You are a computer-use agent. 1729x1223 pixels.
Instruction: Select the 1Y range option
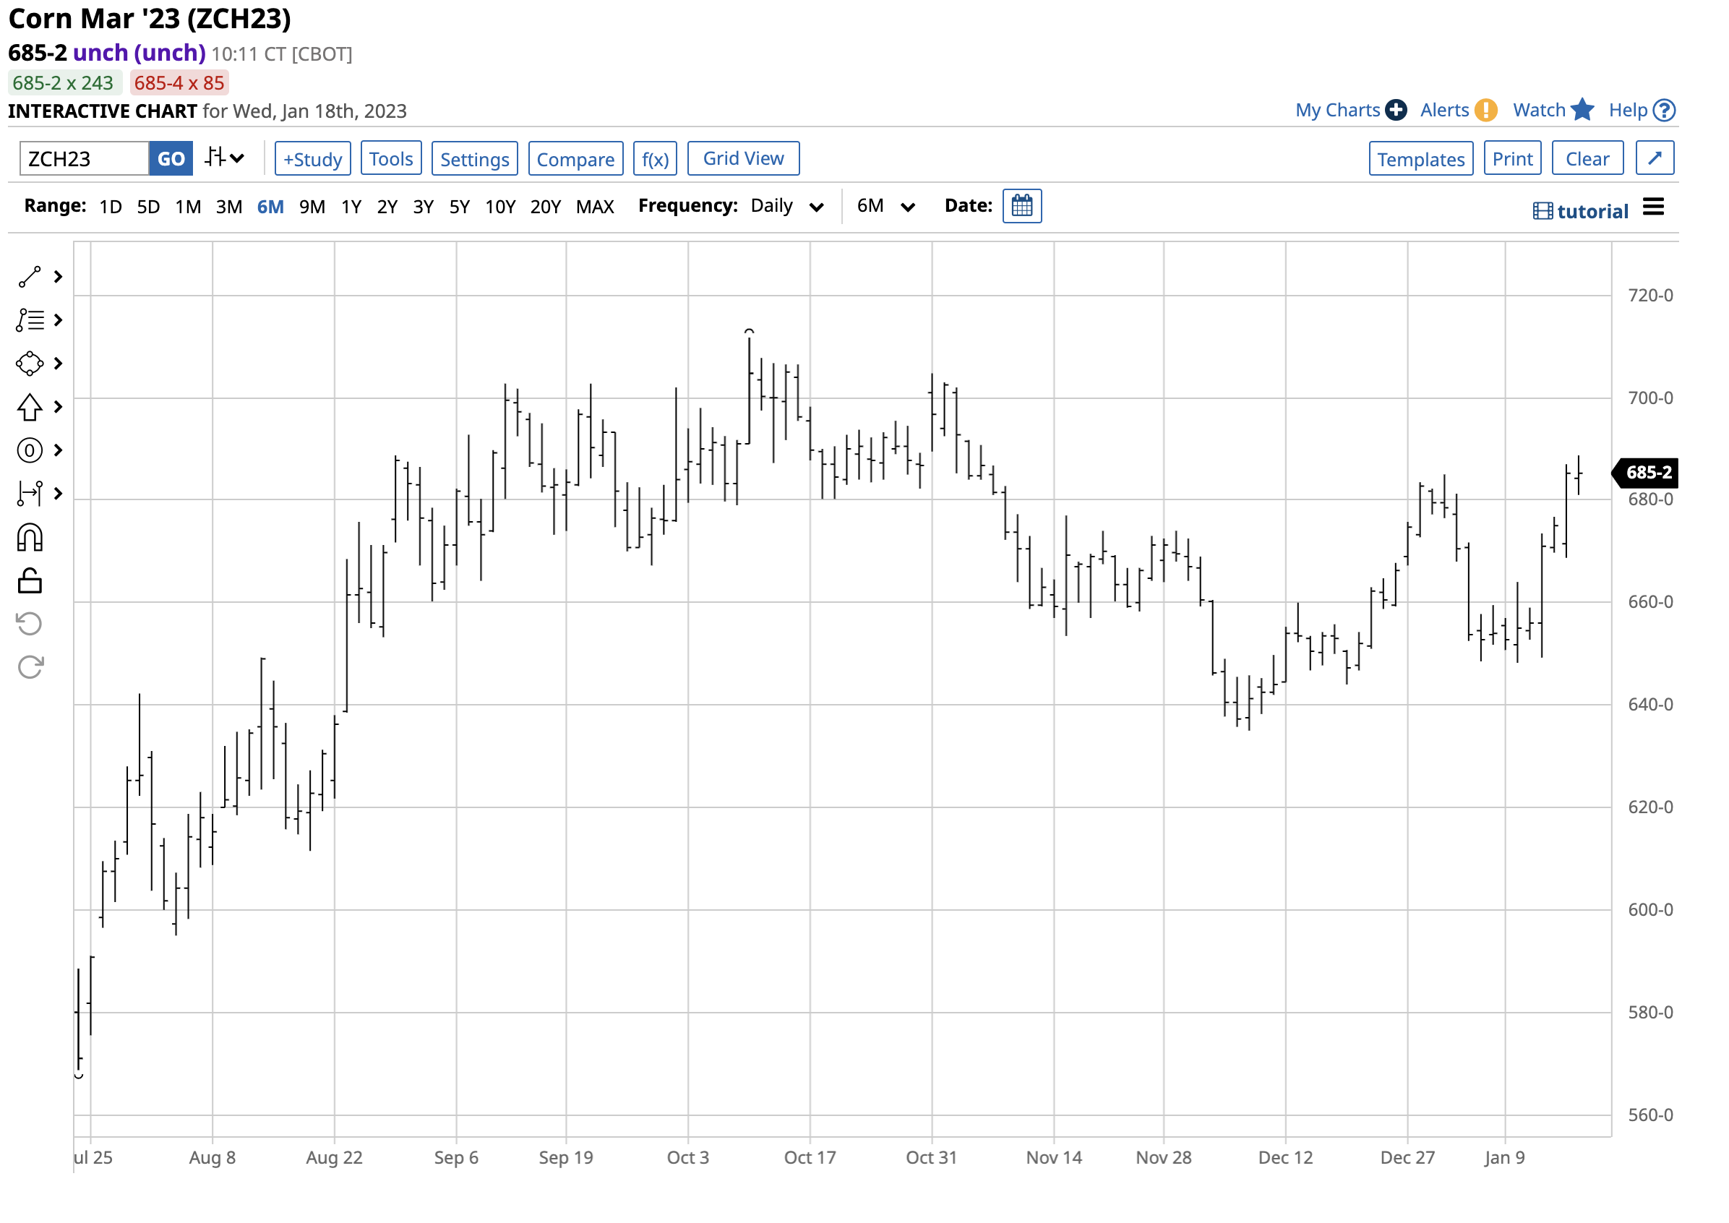(351, 207)
